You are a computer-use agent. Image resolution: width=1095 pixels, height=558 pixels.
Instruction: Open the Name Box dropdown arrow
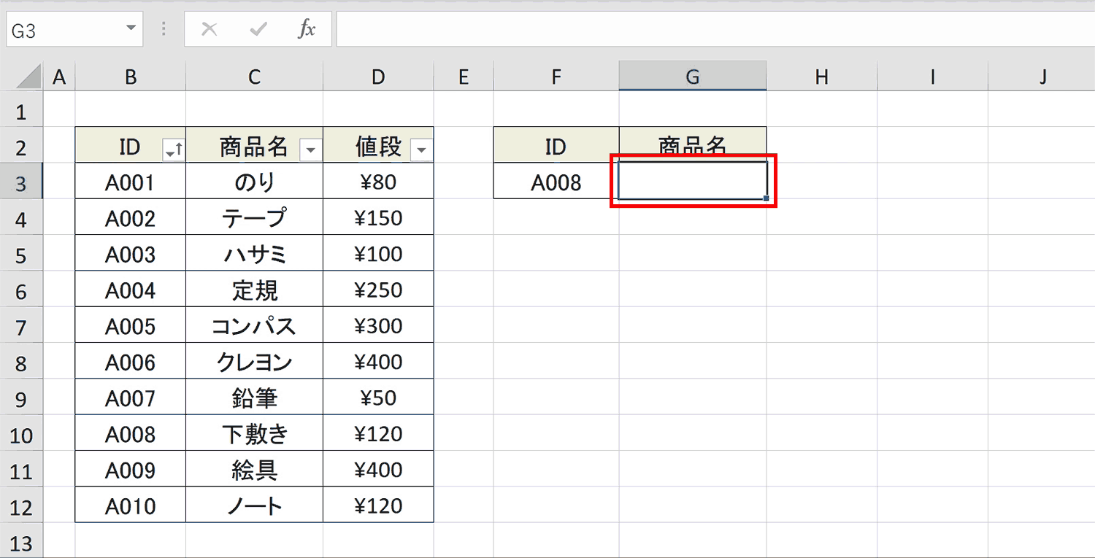130,28
